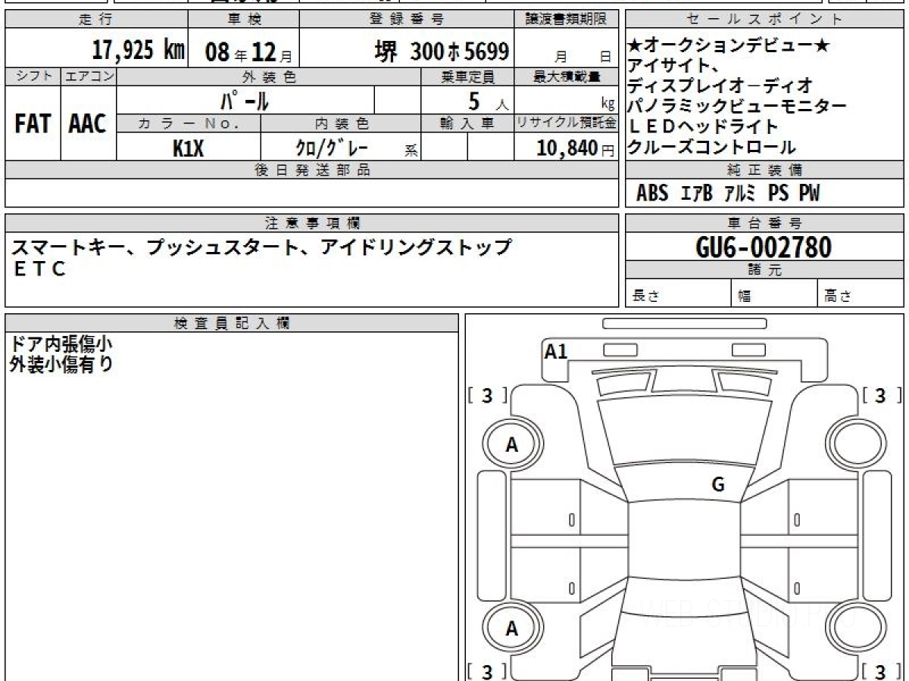909x681 pixels.
Task: Select the 外装小傷有り inspector note
Action: (x=61, y=364)
